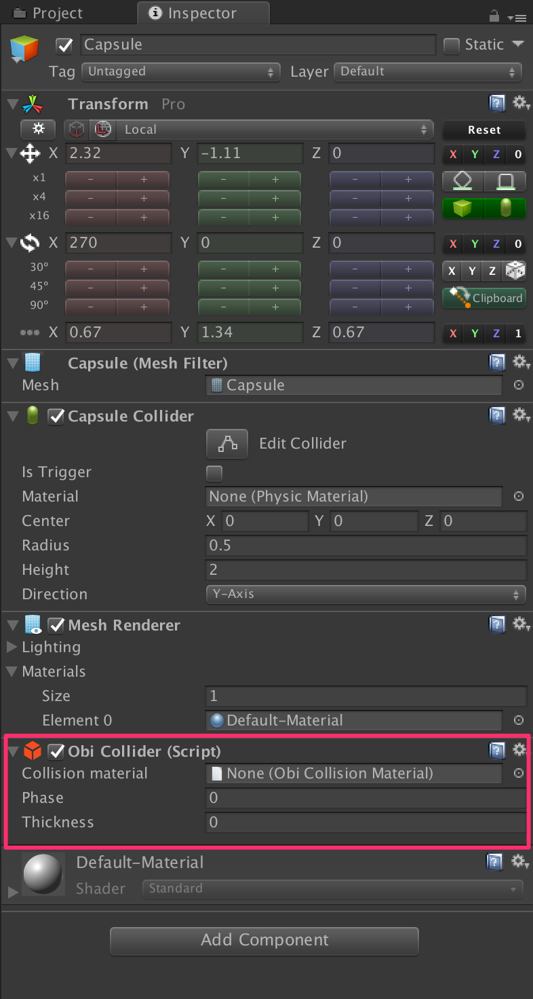Click the Transform help question mark icon

click(497, 102)
